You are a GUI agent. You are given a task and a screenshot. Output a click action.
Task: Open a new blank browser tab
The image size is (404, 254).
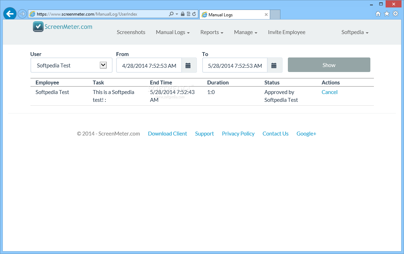pyautogui.click(x=275, y=15)
